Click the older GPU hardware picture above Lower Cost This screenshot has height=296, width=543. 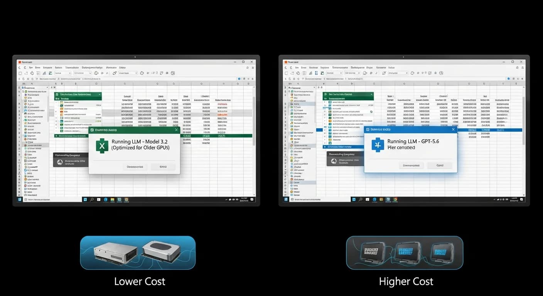click(138, 253)
